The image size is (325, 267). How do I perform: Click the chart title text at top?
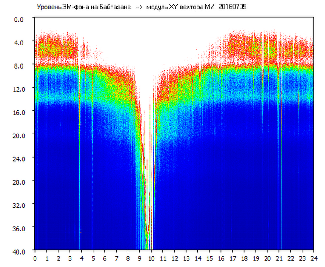[x=141, y=7]
